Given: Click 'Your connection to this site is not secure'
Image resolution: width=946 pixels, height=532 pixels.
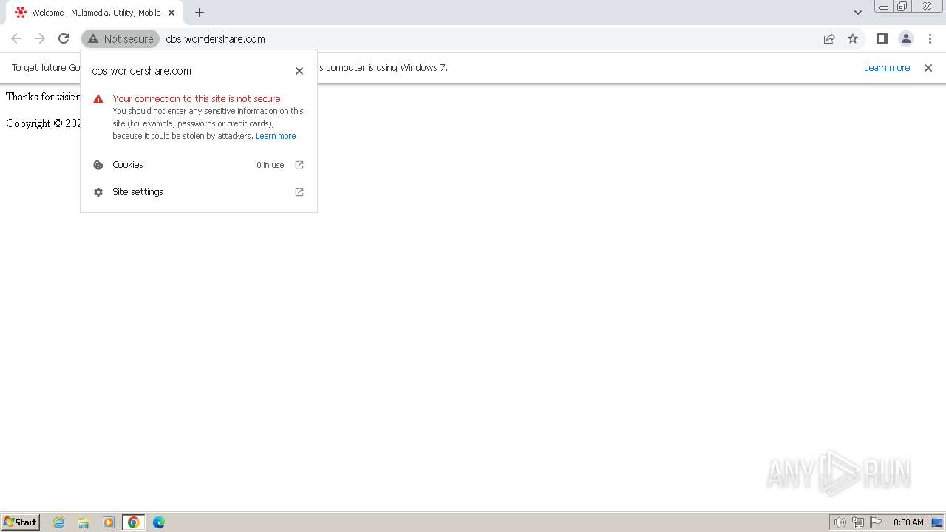Looking at the screenshot, I should 197,99.
